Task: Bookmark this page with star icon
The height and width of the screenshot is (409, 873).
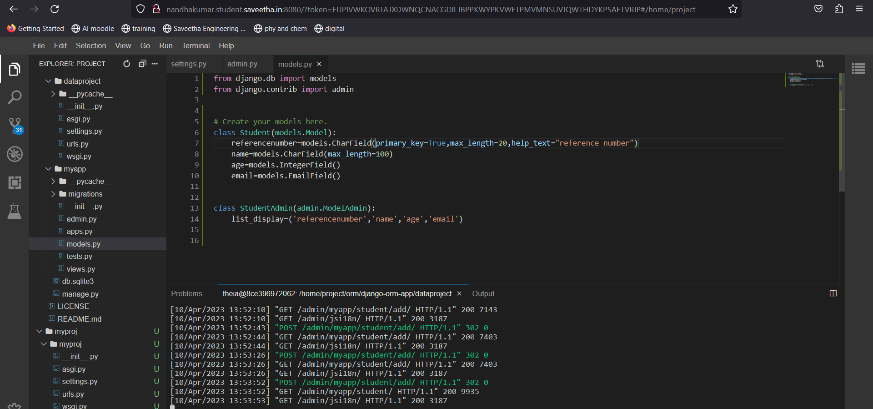Action: pyautogui.click(x=733, y=9)
